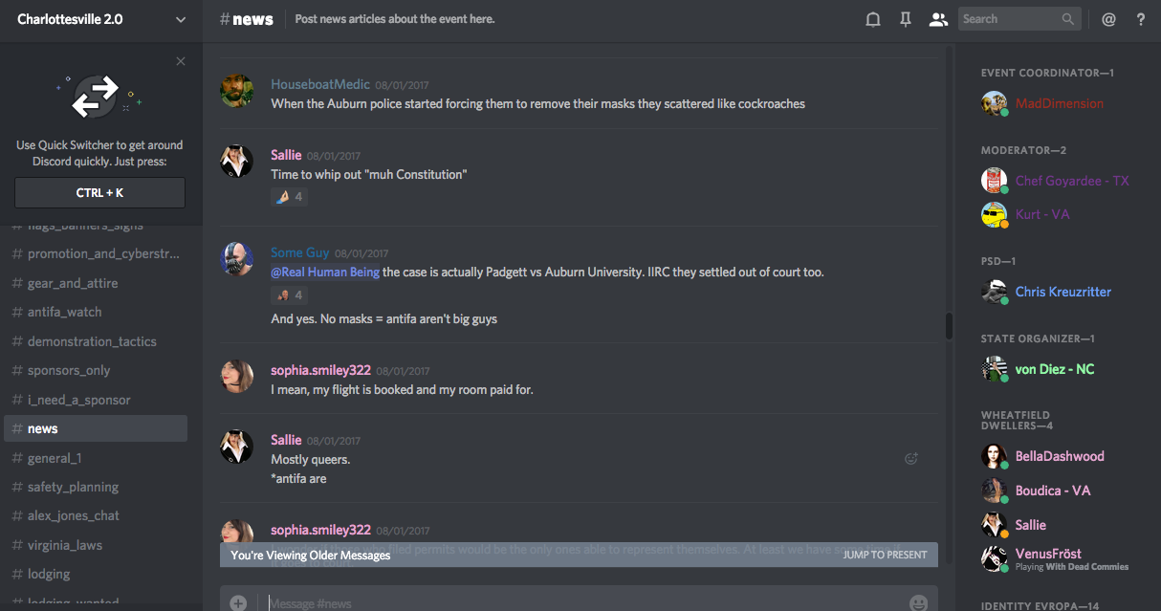Toggle the reaction under Some Guy's message

tap(289, 295)
